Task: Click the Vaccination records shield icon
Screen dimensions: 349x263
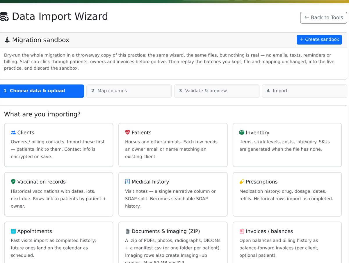Action: 13,182
